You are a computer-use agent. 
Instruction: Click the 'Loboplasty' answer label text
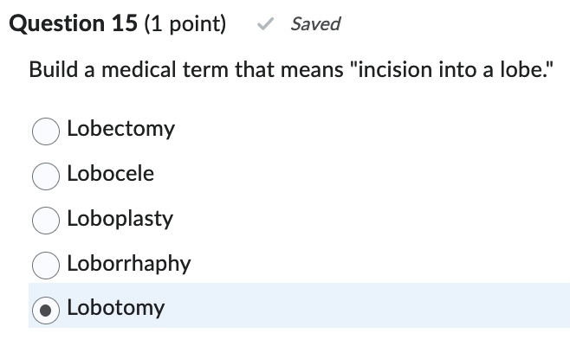point(120,219)
